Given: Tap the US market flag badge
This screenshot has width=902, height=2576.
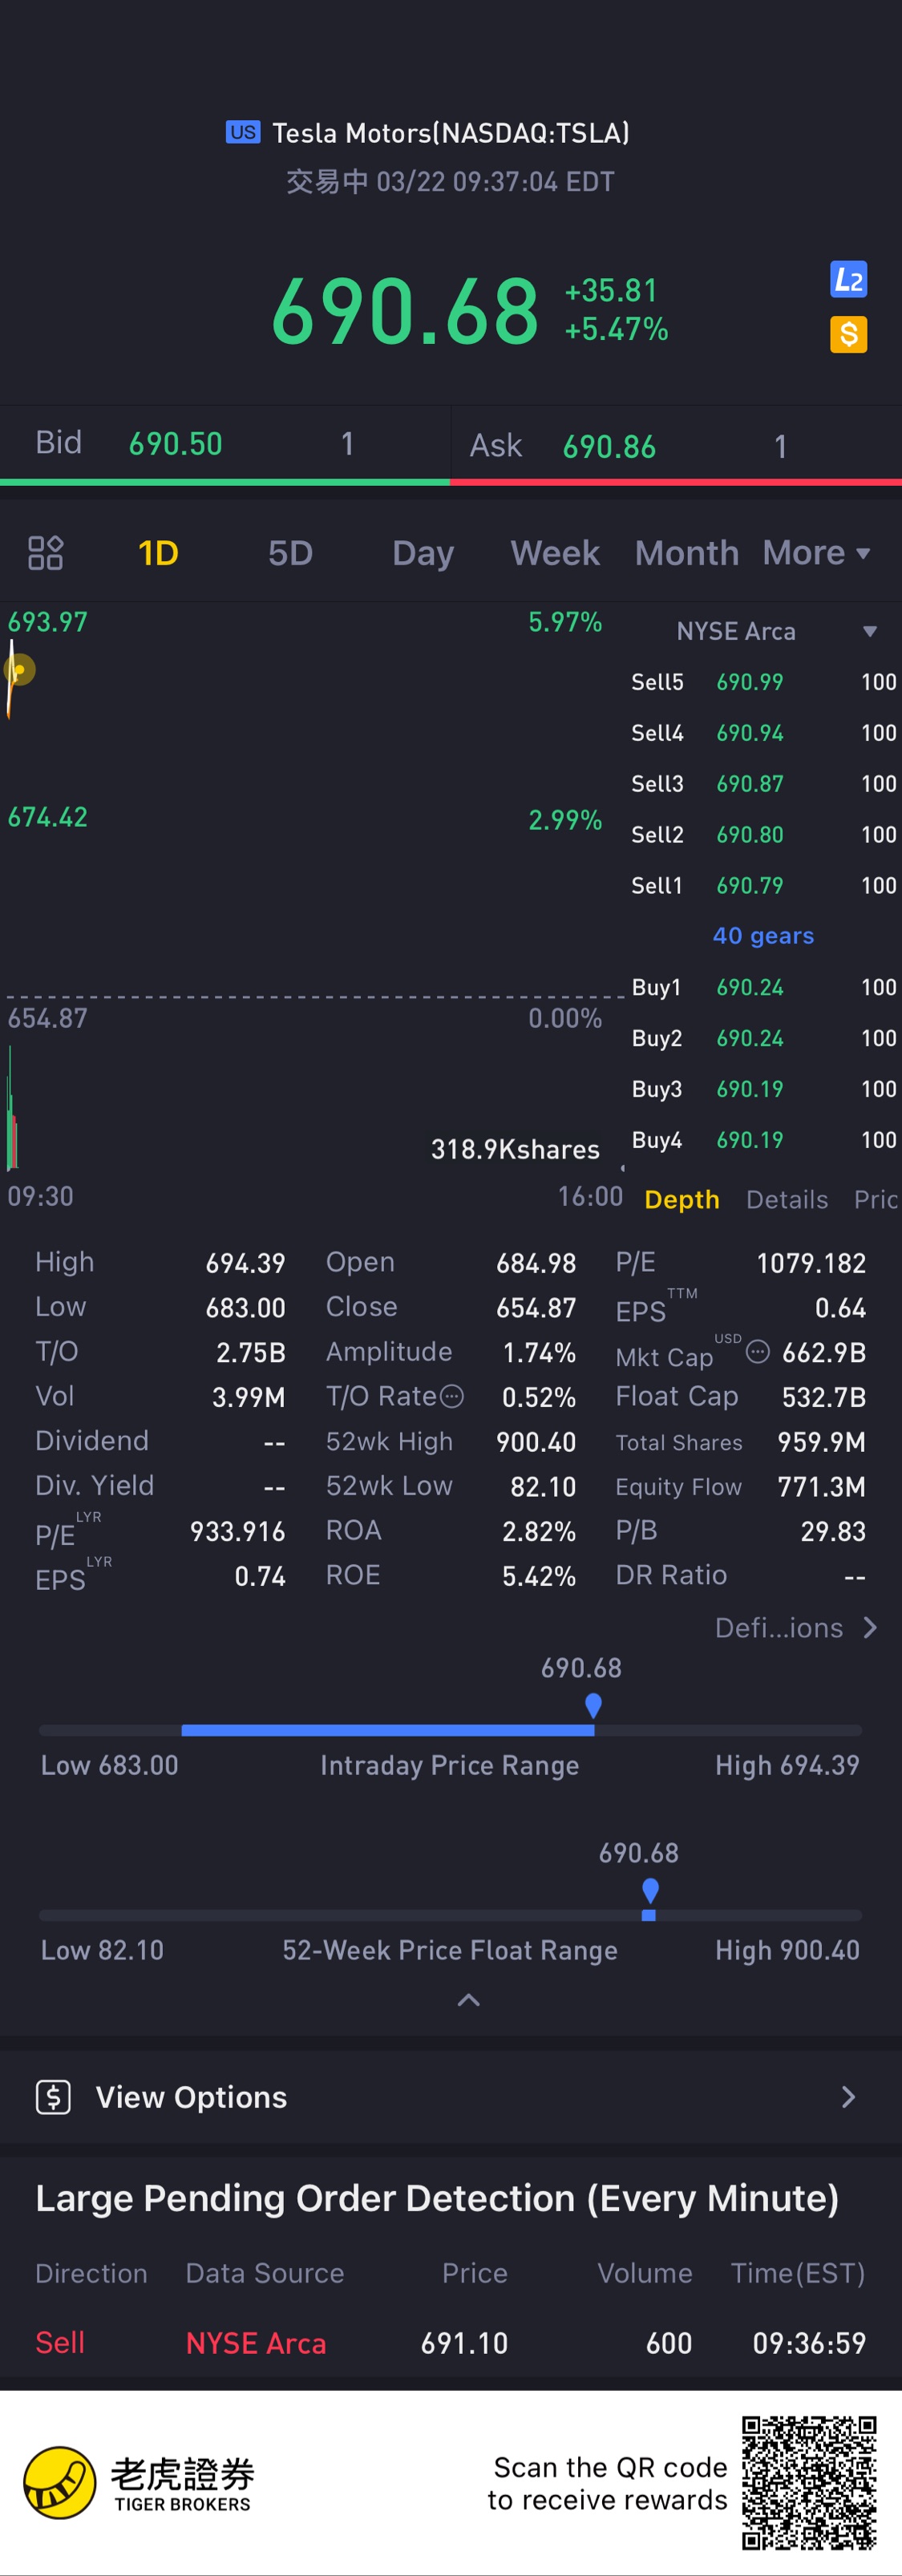Looking at the screenshot, I should [243, 132].
